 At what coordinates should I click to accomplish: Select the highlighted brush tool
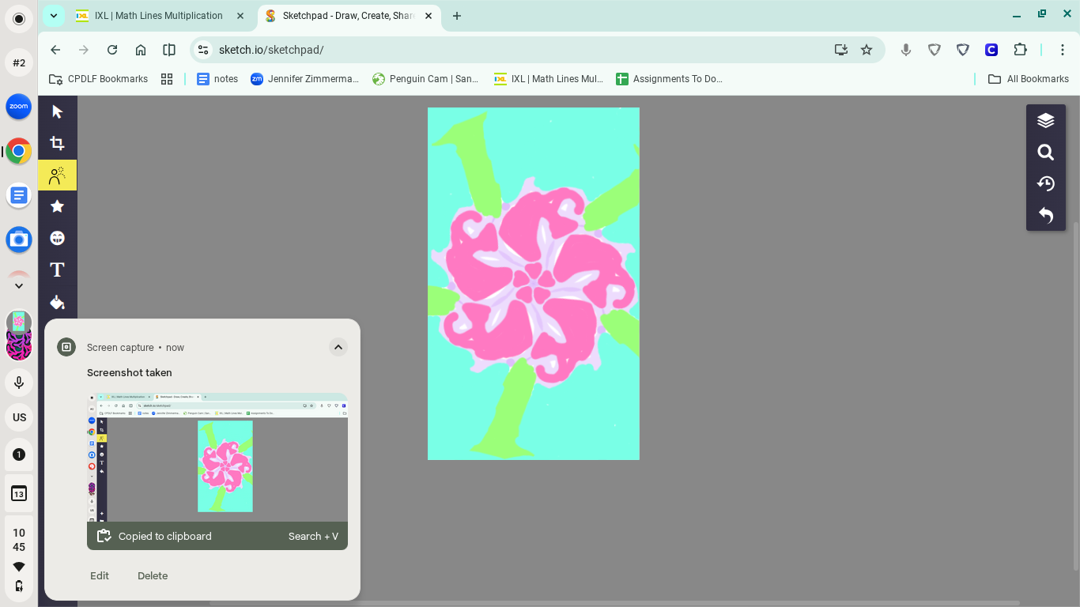coord(57,175)
